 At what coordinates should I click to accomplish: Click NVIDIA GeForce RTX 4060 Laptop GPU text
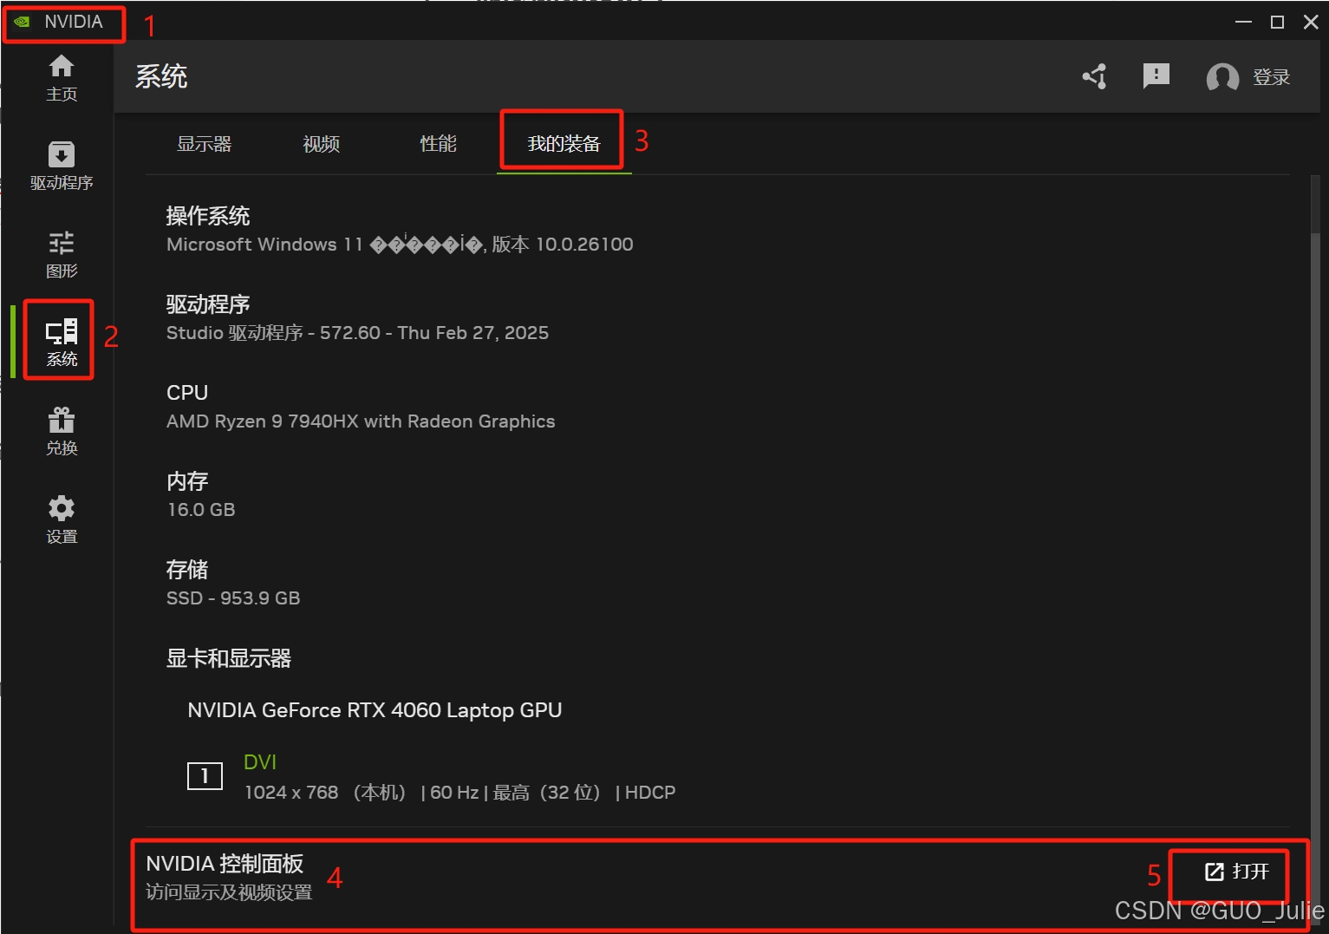[x=375, y=710]
